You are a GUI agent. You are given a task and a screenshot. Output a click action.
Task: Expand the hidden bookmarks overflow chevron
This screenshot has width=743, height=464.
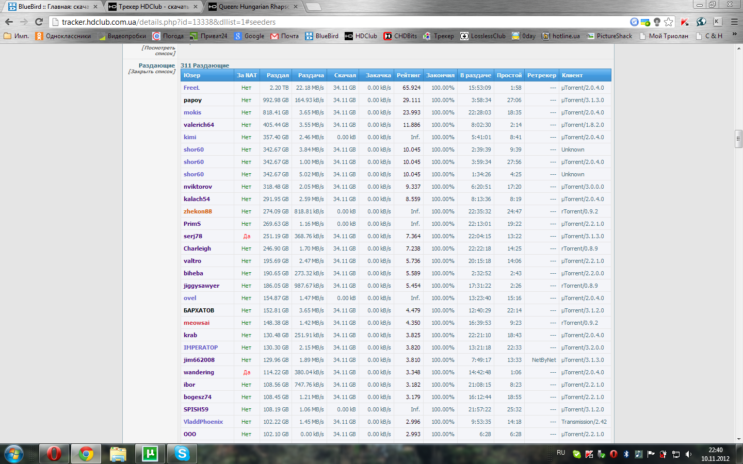tap(735, 35)
